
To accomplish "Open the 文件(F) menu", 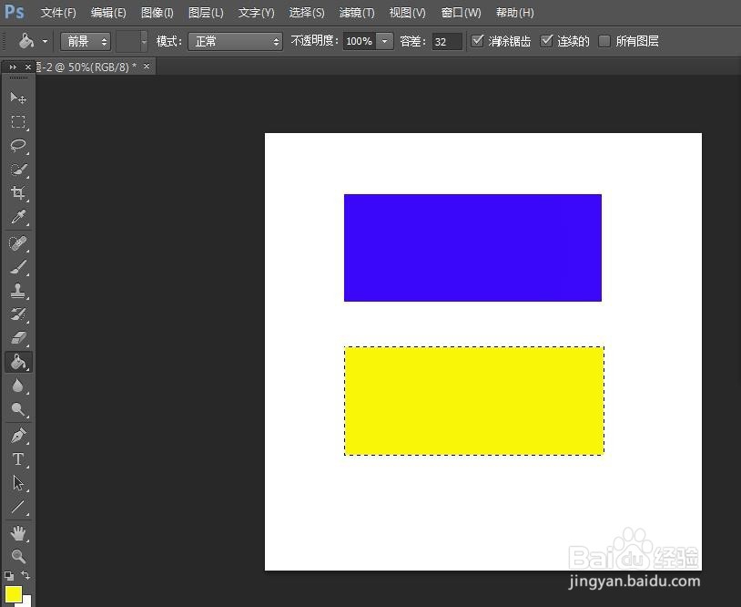I will [58, 13].
